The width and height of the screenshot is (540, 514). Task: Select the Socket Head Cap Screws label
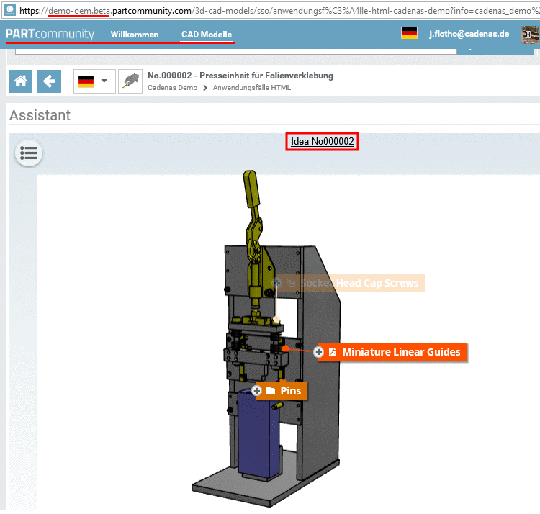pyautogui.click(x=359, y=283)
